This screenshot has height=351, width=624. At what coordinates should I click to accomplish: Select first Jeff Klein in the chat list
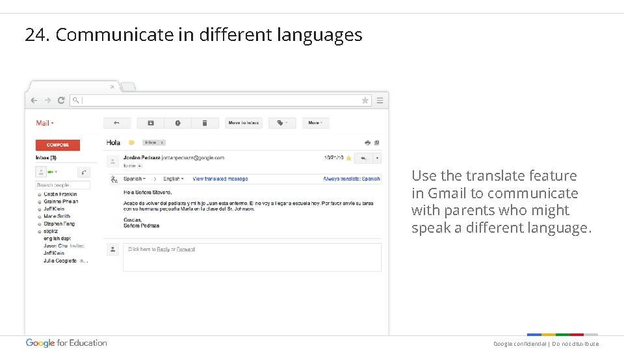pos(54,209)
